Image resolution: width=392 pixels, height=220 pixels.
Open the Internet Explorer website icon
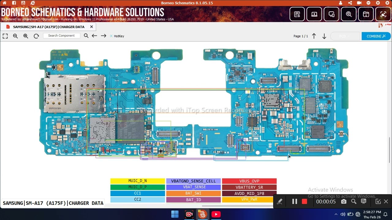pos(33,3)
